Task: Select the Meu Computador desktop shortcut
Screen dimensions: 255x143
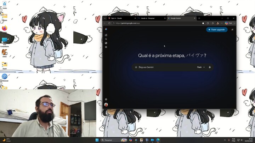Action: coord(5,42)
